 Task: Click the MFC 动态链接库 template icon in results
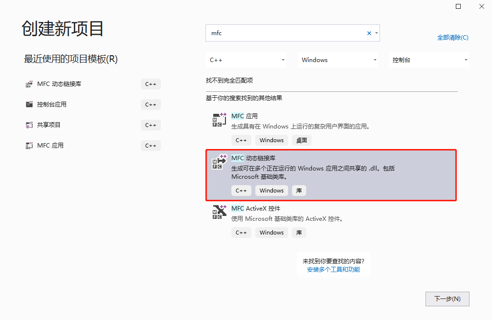tap(219, 162)
